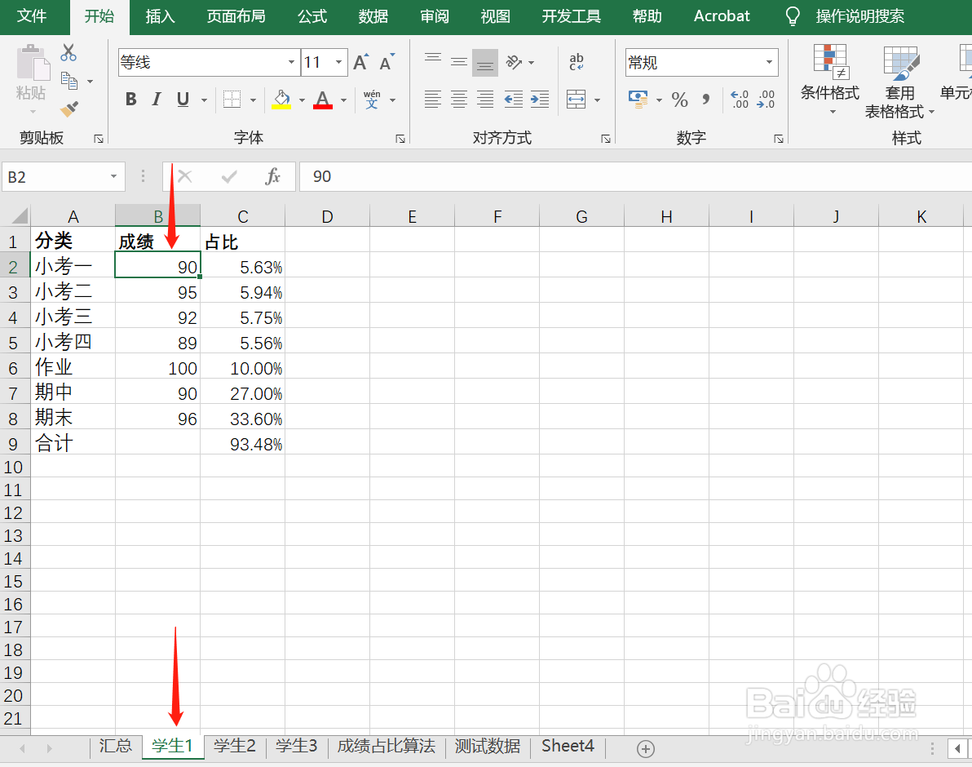Open the fill color dropdown arrow
This screenshot has width=972, height=767.
tap(301, 100)
